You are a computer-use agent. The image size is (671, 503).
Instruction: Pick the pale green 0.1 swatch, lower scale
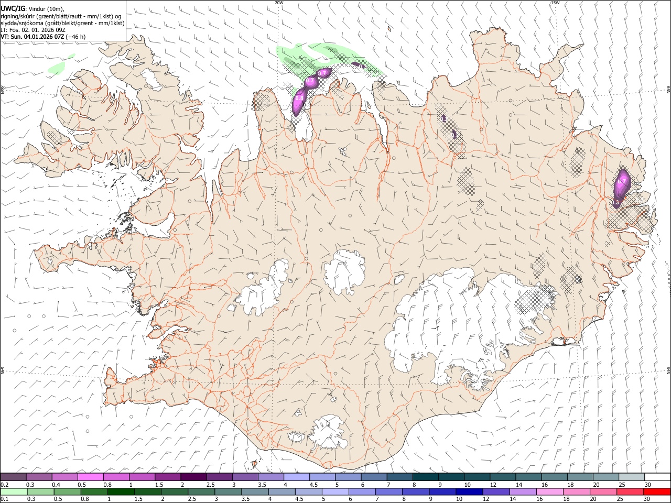pyautogui.click(x=14, y=491)
